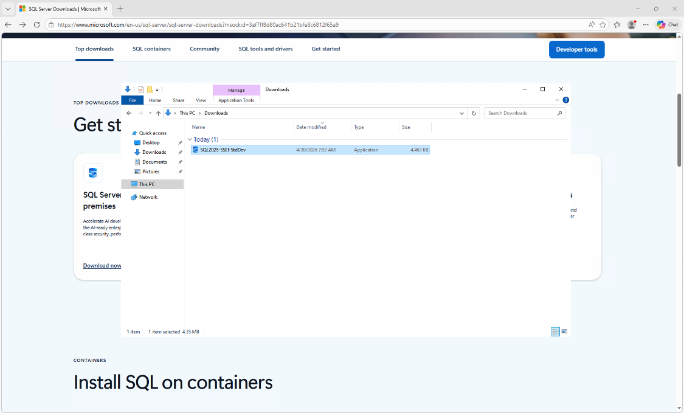This screenshot has height=413, width=684.
Task: Open the tab actions menu chevron
Action: pos(8,9)
